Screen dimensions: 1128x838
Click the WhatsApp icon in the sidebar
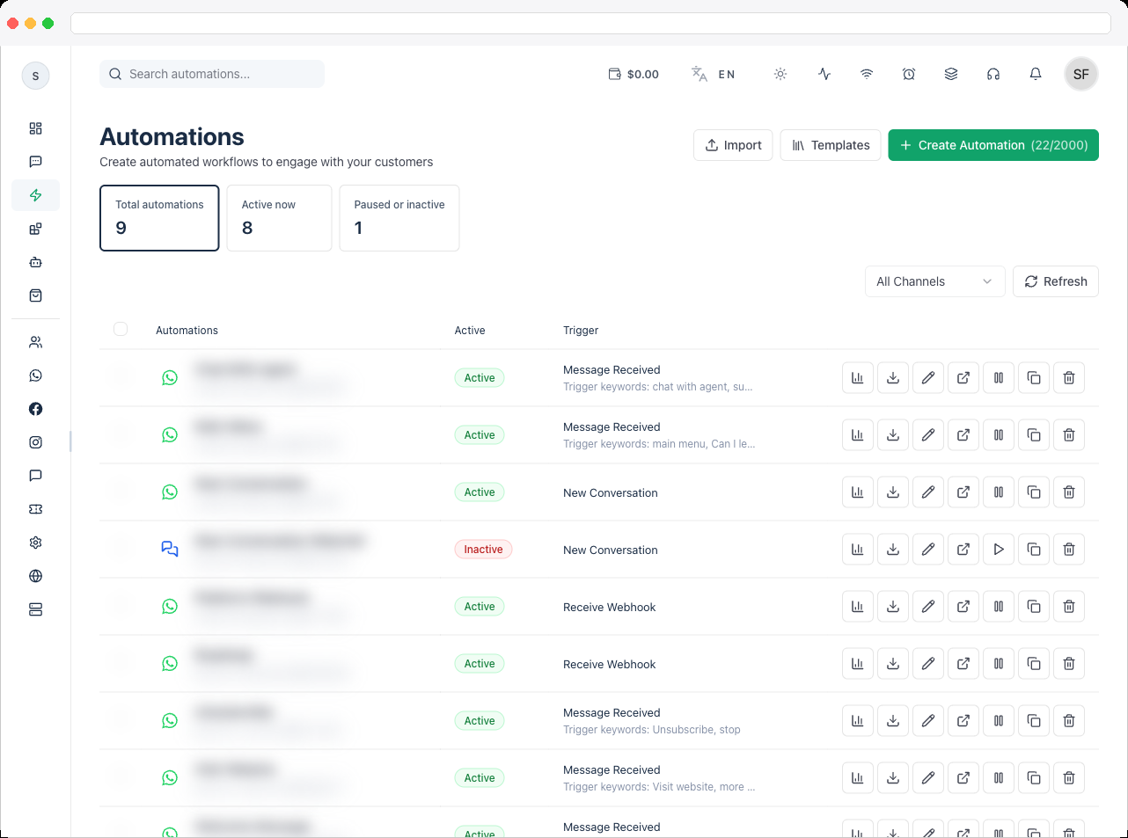click(x=35, y=375)
